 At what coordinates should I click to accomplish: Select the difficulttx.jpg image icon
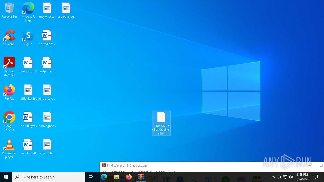(x=28, y=93)
